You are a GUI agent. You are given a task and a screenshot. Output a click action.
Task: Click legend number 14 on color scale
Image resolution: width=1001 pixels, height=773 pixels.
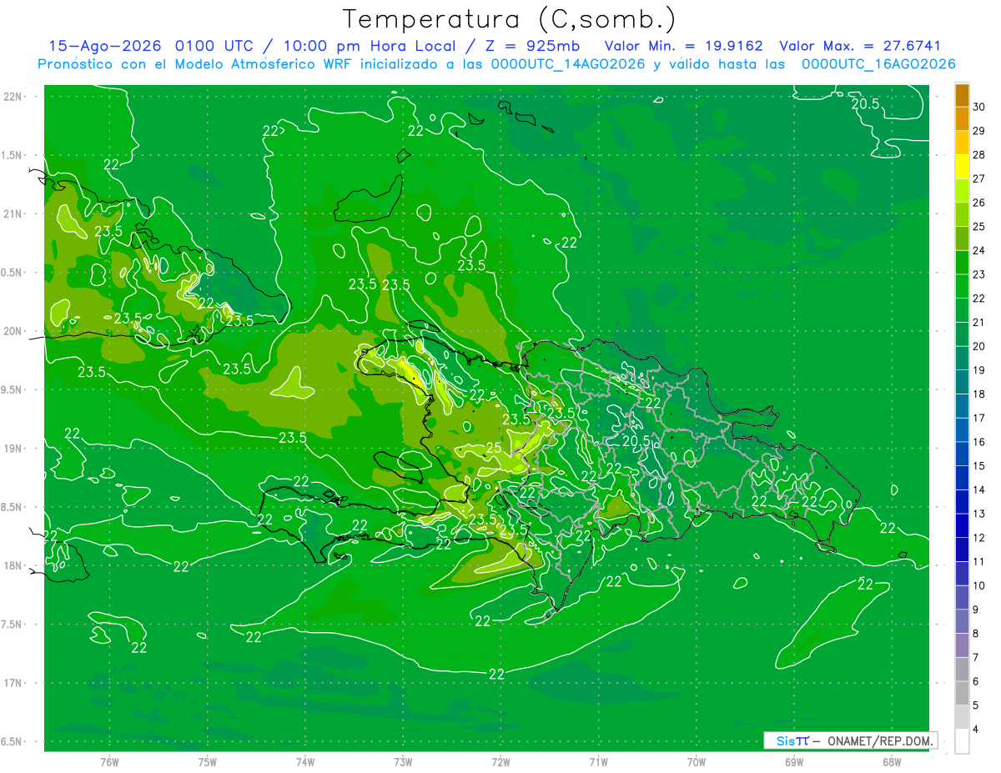coord(978,489)
